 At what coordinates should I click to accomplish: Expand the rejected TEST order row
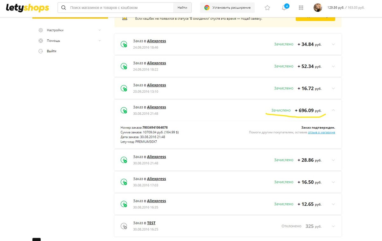click(x=333, y=226)
